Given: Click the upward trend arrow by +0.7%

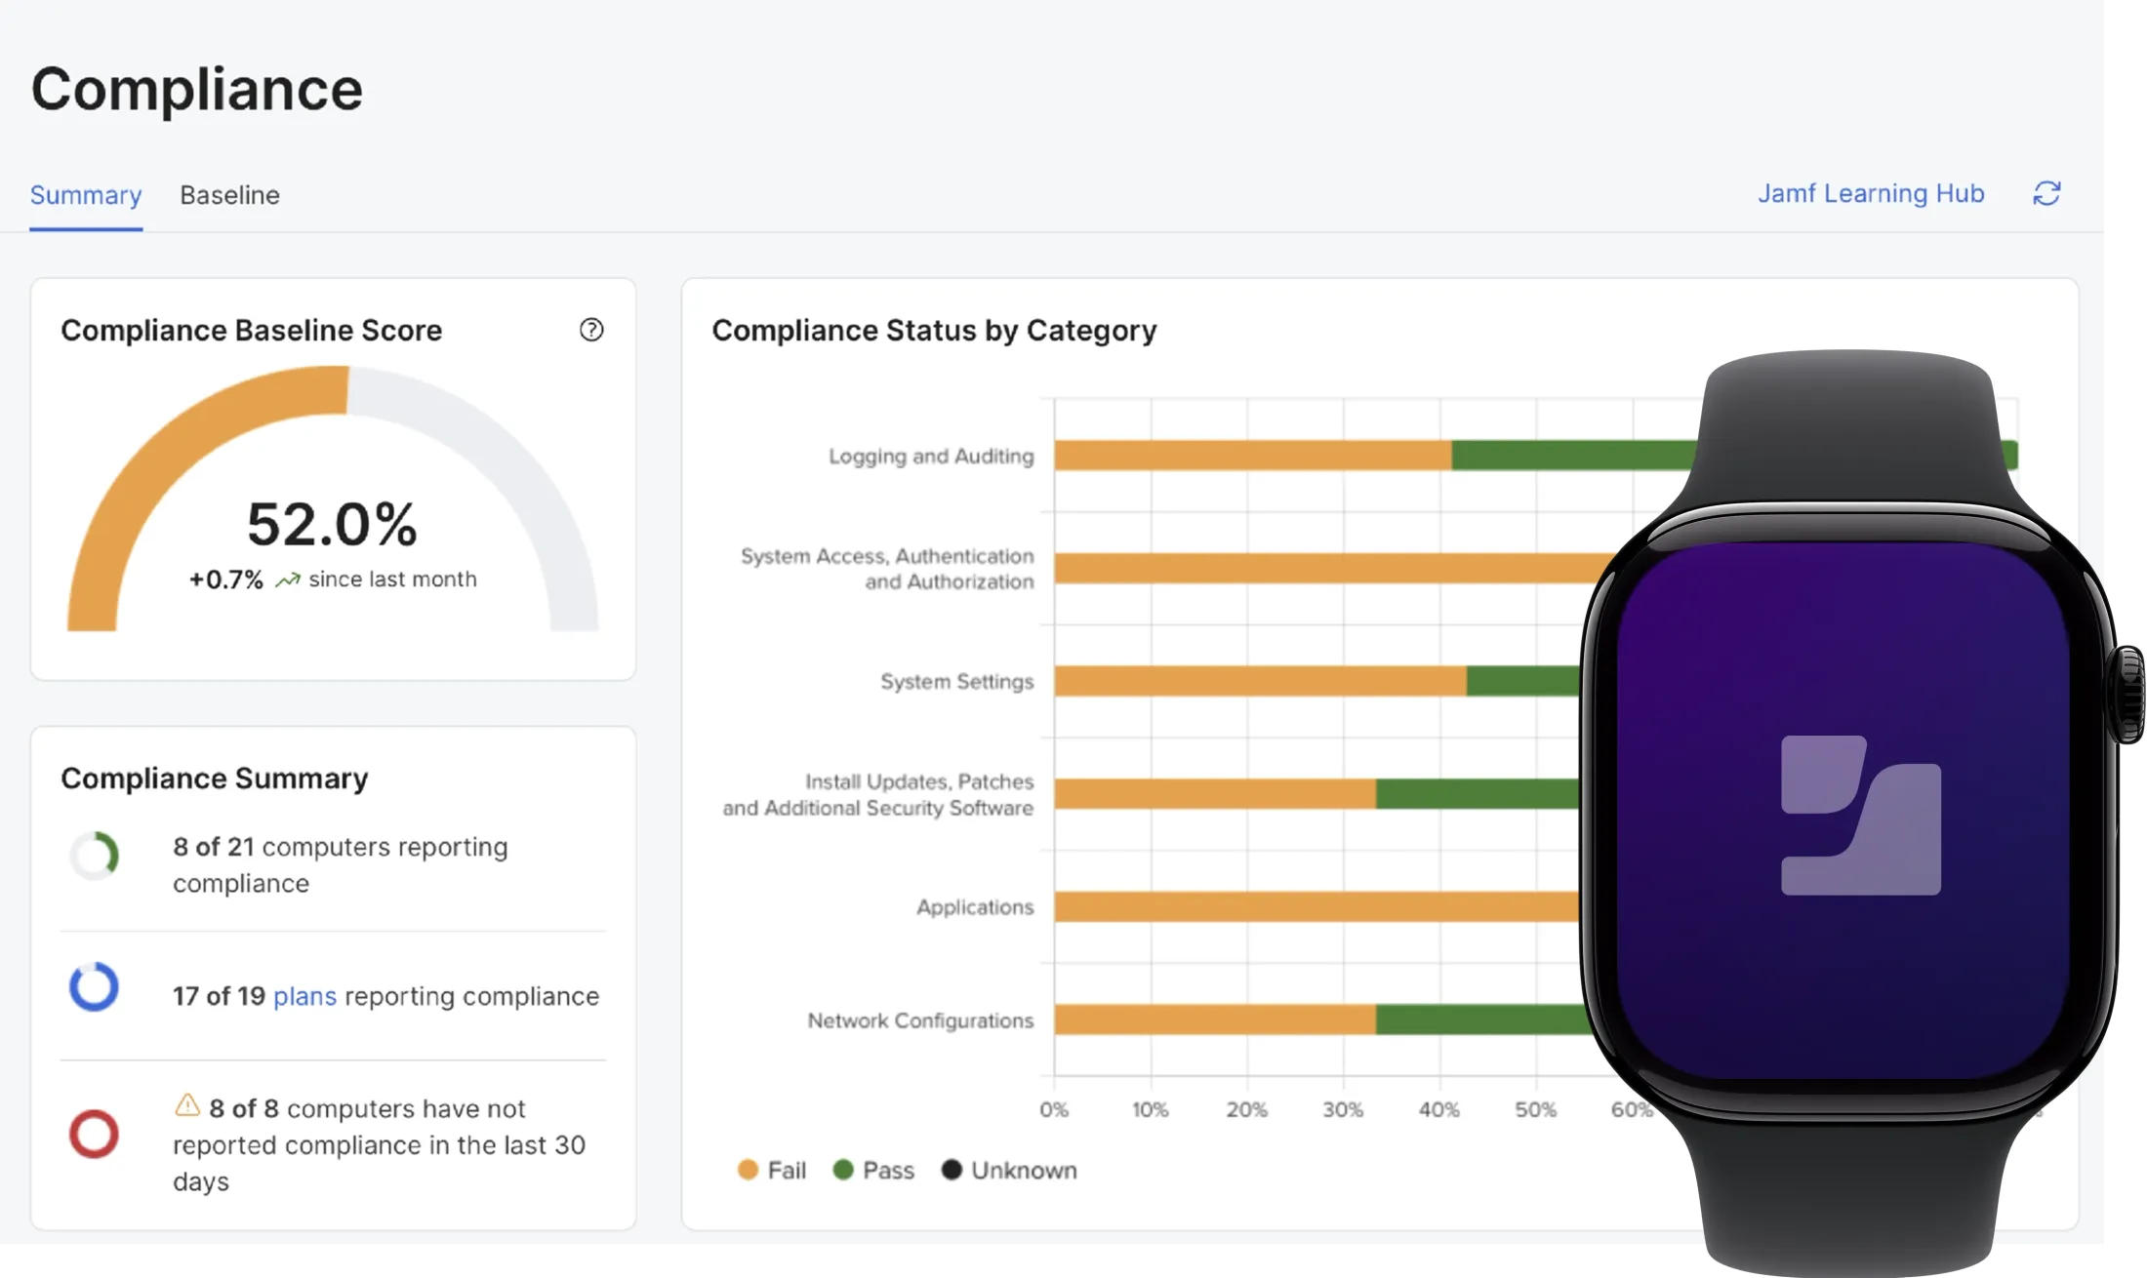Looking at the screenshot, I should tap(287, 580).
